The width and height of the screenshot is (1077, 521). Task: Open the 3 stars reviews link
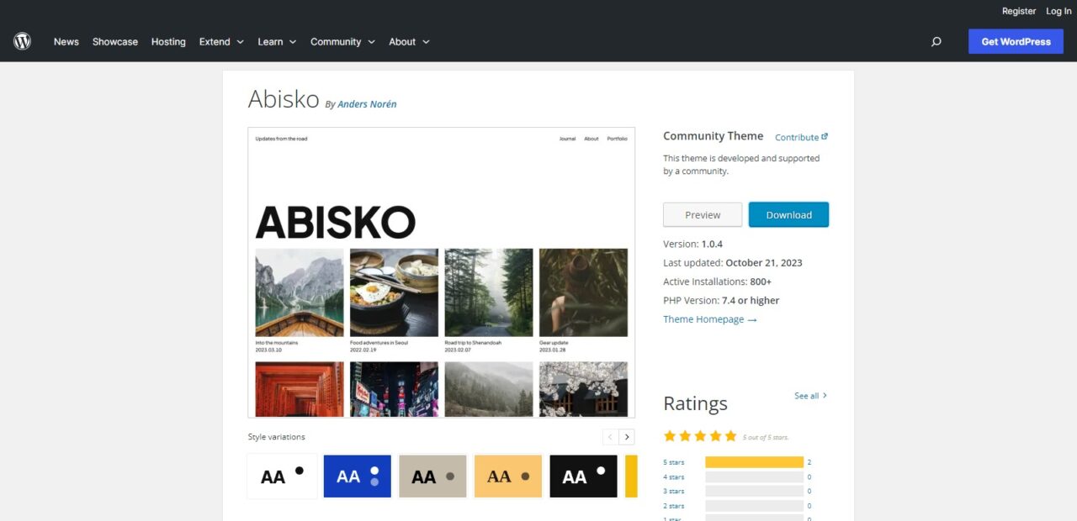674,491
